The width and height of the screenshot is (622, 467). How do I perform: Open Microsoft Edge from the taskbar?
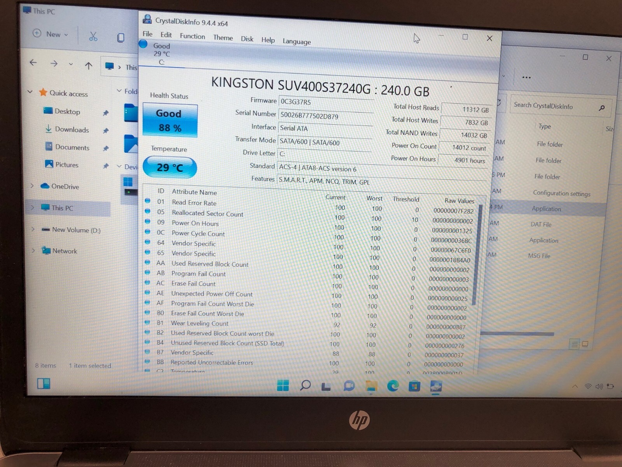pyautogui.click(x=393, y=386)
